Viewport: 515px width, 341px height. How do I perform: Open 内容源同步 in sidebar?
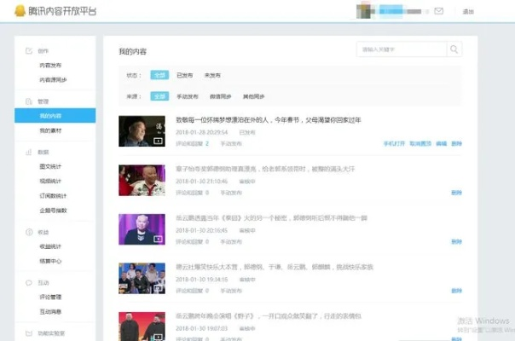pyautogui.click(x=53, y=80)
